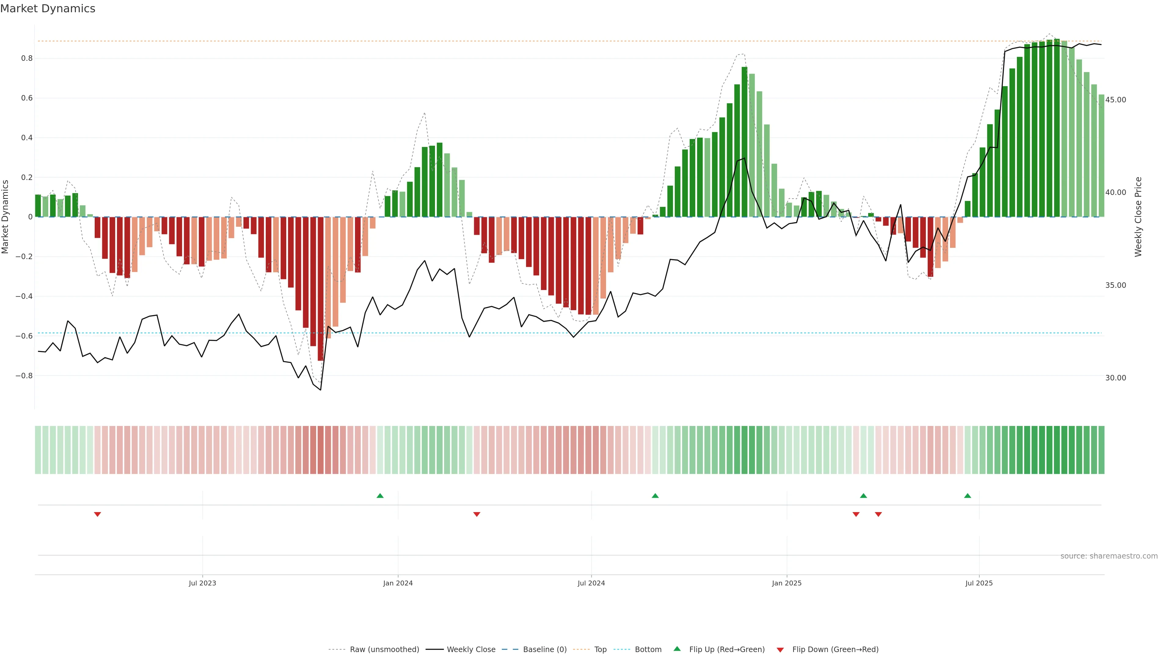Image resolution: width=1173 pixels, height=660 pixels.
Task: Click the Flip Up green triangle legend icon
Action: pyautogui.click(x=677, y=649)
